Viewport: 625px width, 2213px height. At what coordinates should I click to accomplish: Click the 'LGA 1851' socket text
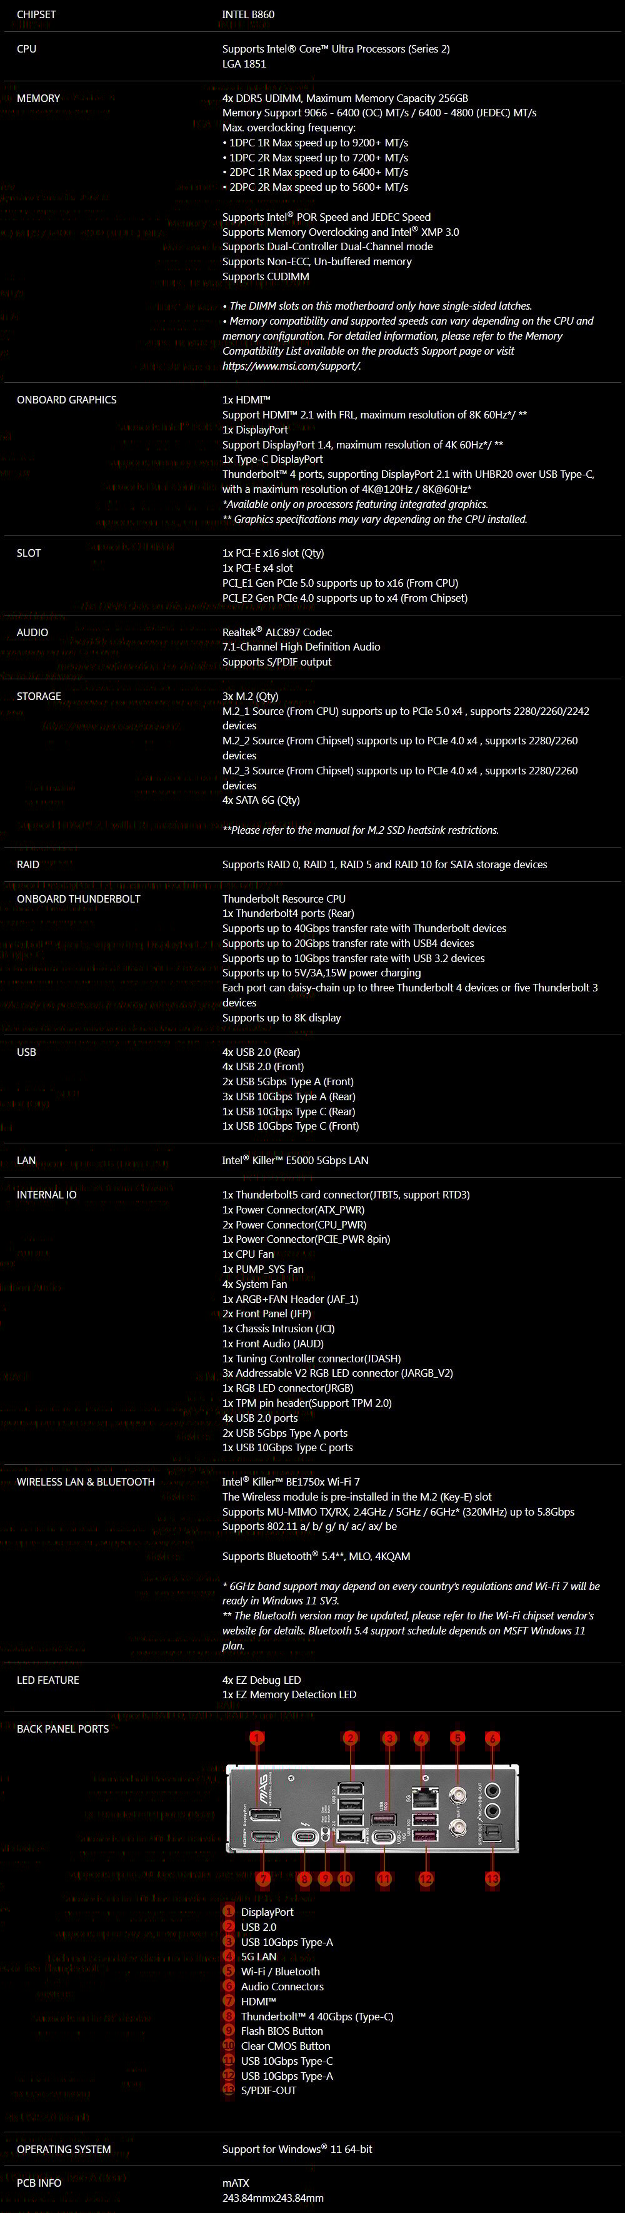click(244, 64)
